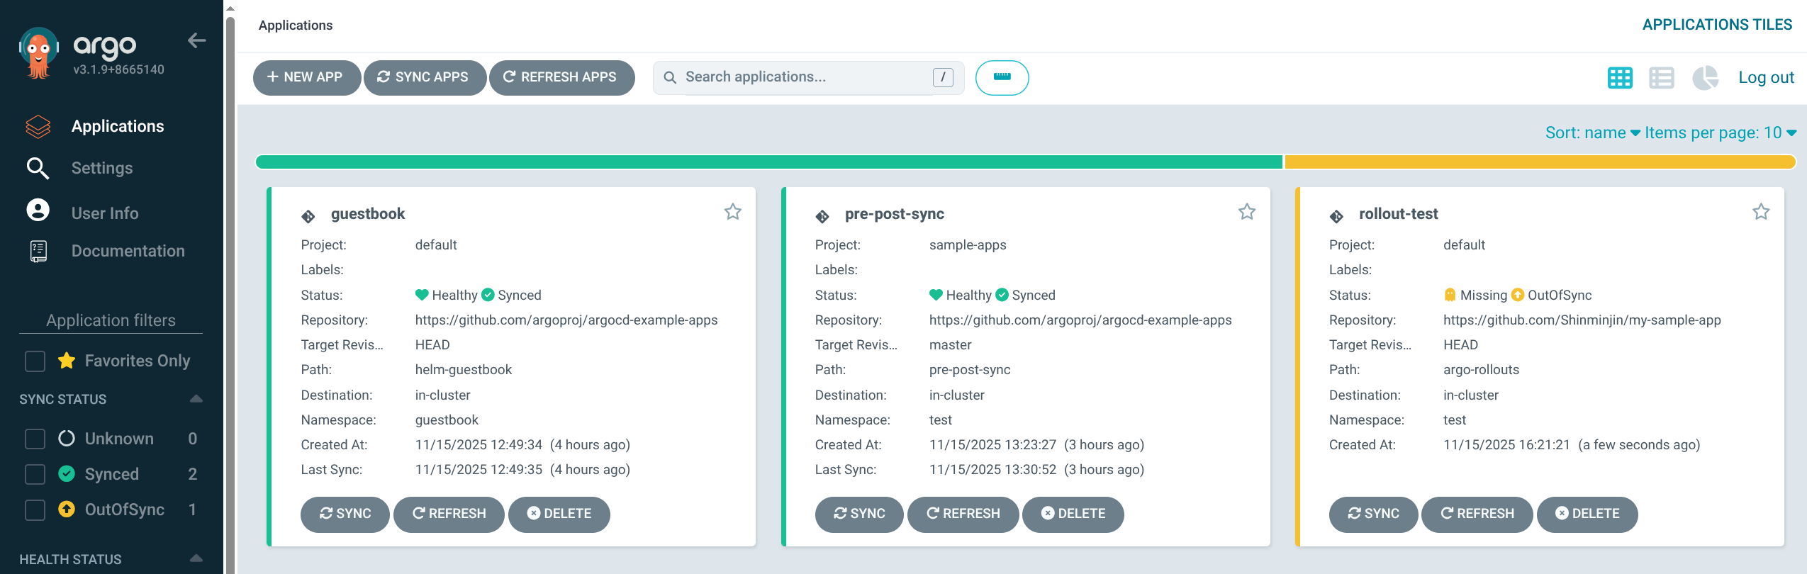
Task: Favorite the guestbook app star
Action: point(732,212)
